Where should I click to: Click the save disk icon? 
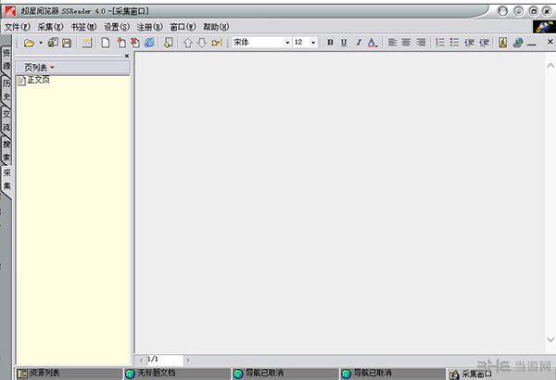coord(67,43)
